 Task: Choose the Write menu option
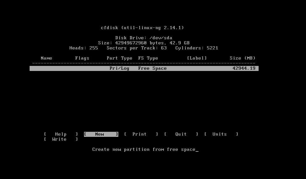coord(61,139)
